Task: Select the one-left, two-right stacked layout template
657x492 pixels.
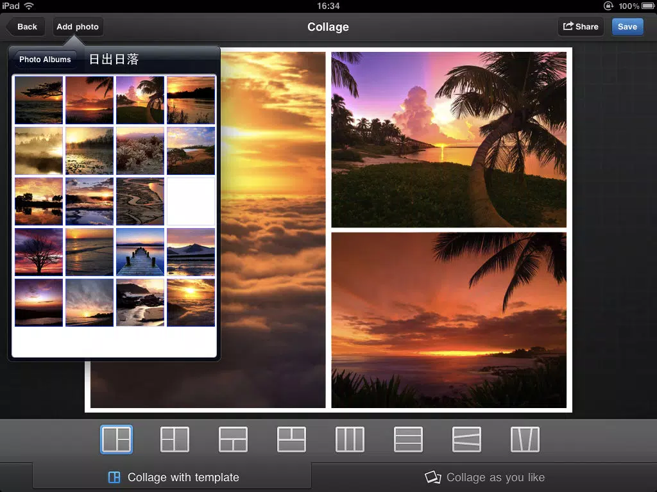Action: click(x=117, y=439)
